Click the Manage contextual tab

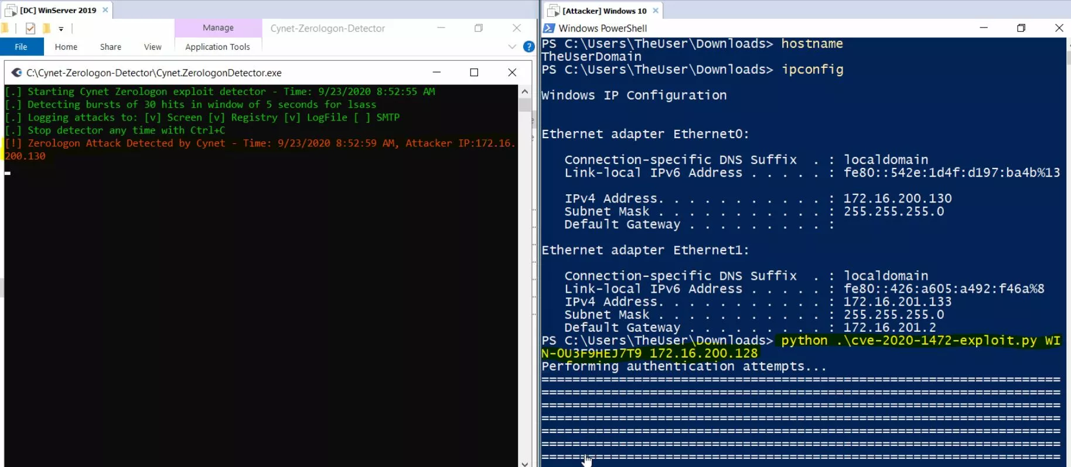tap(218, 28)
